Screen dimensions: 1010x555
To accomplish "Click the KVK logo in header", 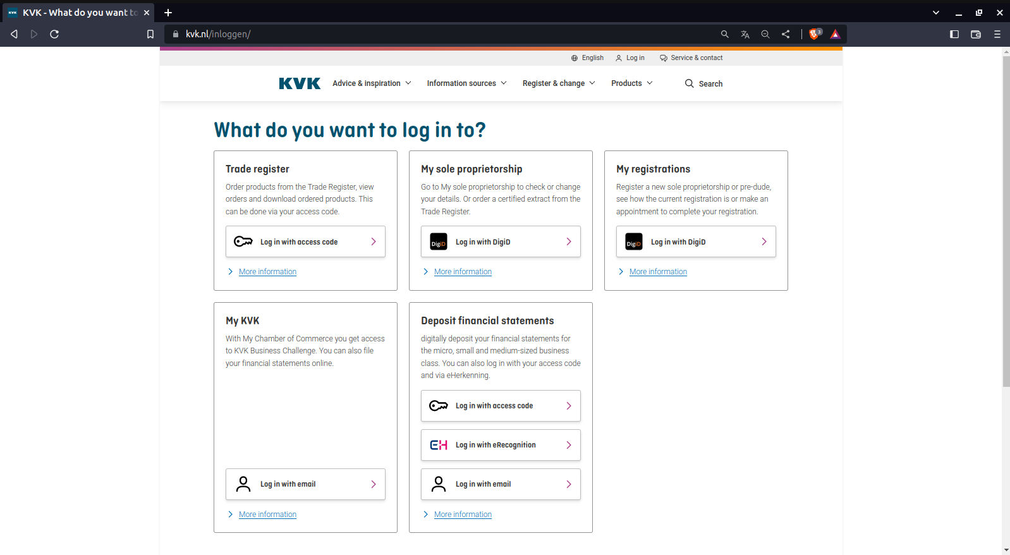I will coord(300,83).
